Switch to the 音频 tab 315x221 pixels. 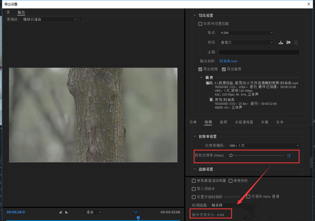tap(223, 122)
